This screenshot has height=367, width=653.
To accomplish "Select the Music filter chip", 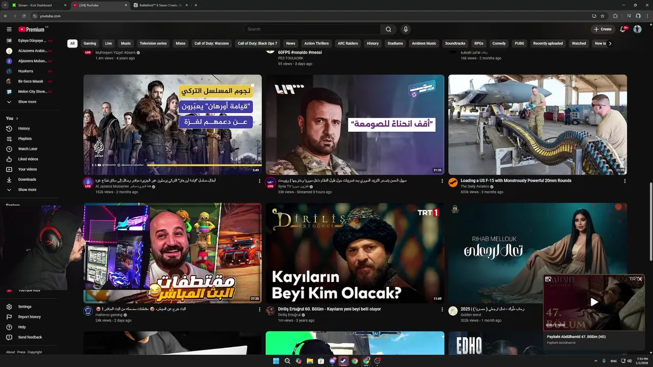I will (125, 43).
